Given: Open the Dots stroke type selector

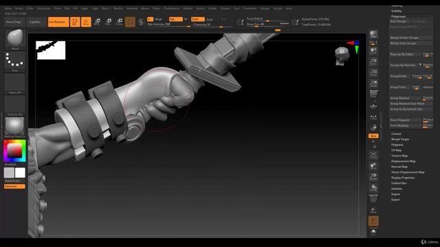Looking at the screenshot, I should coord(14,61).
